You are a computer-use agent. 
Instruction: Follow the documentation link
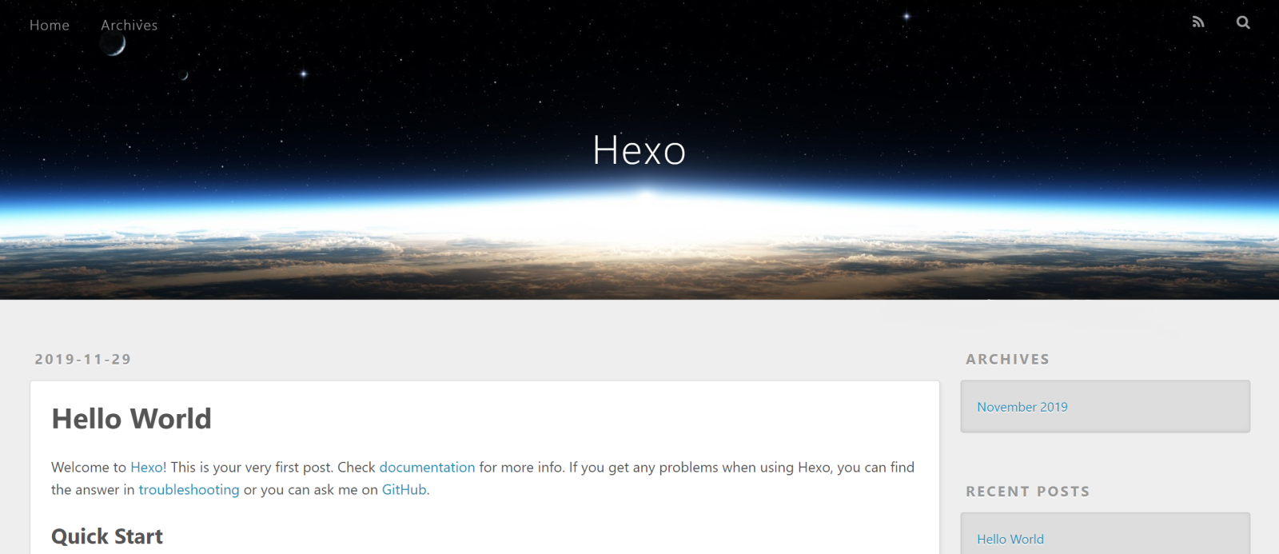(427, 467)
